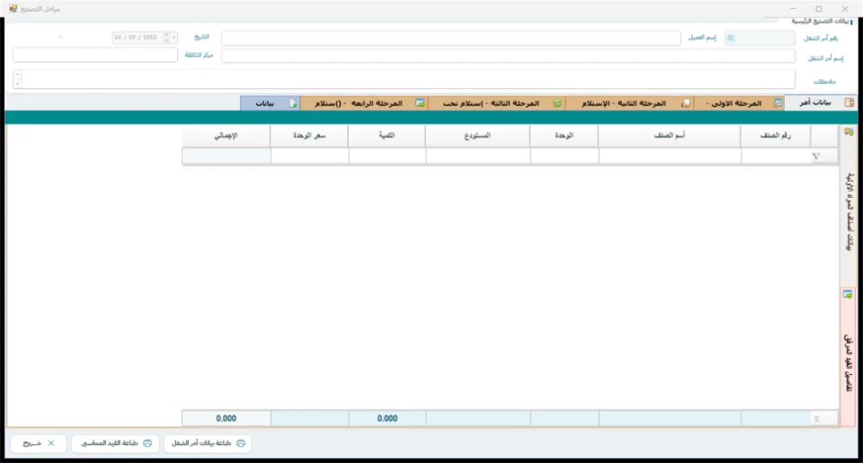Click the سعر الوحدة column header
Viewport: 863px width, 463px height.
[x=309, y=136]
